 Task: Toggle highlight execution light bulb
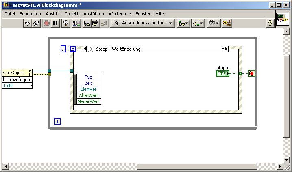click(65, 24)
